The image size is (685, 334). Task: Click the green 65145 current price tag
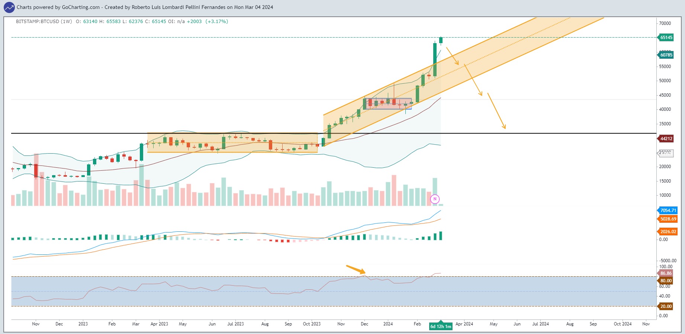coord(666,37)
